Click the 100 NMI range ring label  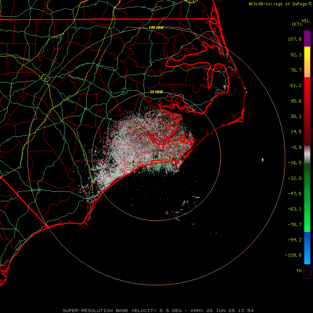[x=156, y=27]
